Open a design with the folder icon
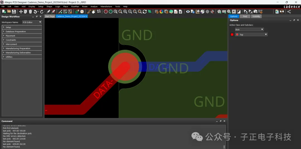 click(x=9, y=11)
